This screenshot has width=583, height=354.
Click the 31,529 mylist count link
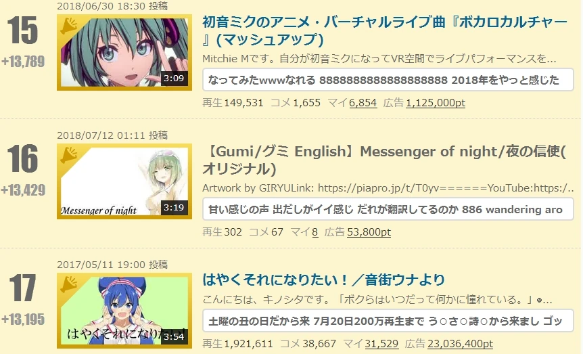click(381, 344)
